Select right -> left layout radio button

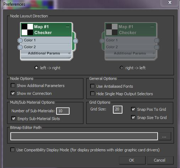tap(121, 67)
